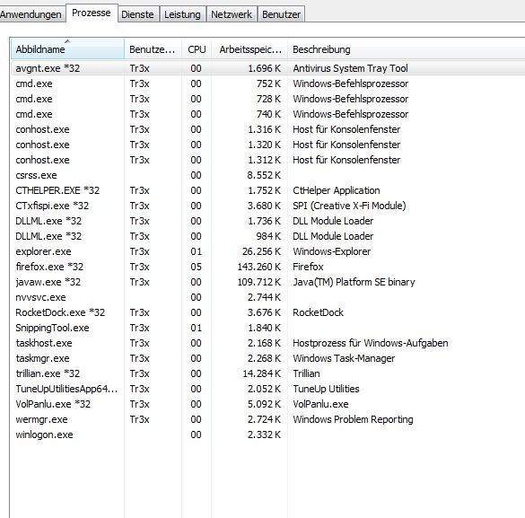Sort processes by the CPU column header

click(197, 49)
